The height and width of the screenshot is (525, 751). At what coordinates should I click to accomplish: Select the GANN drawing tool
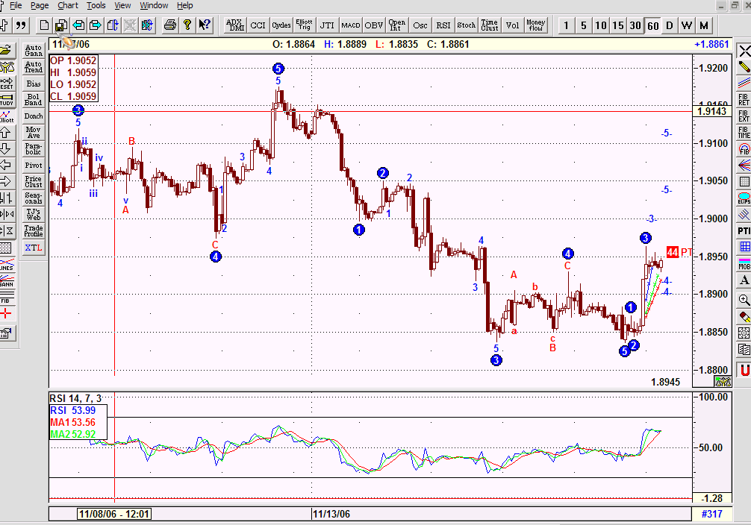[x=6, y=281]
